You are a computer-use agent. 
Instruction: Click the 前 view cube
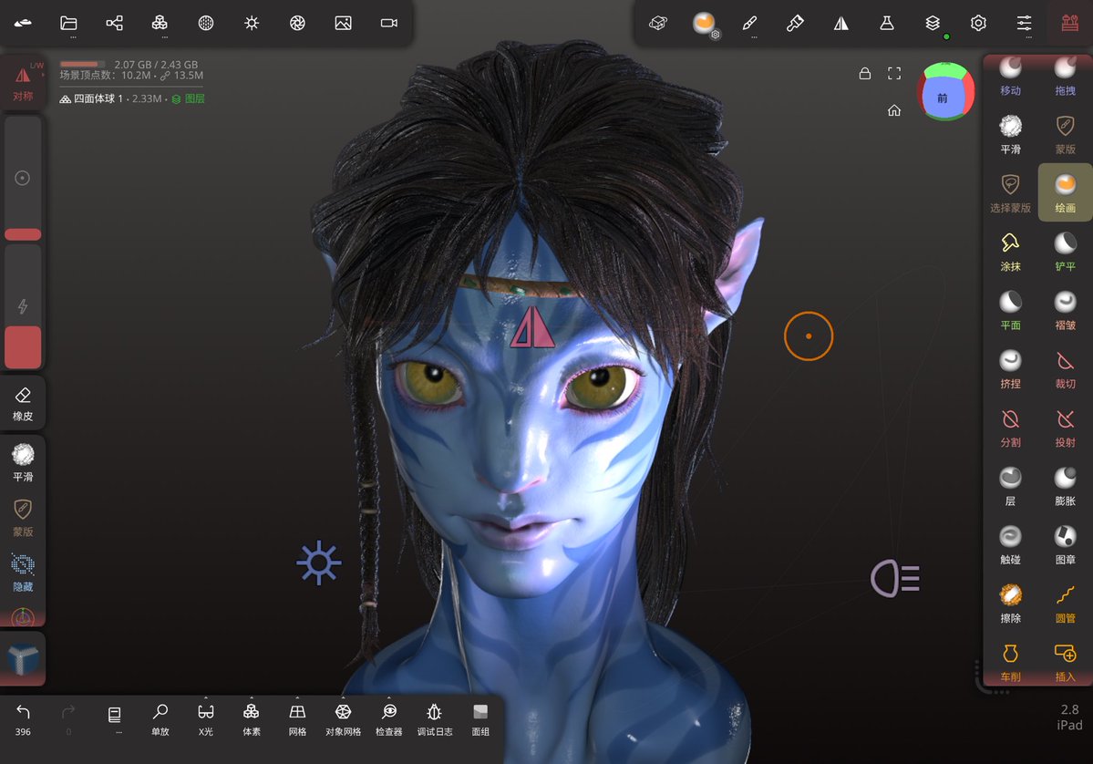click(944, 93)
